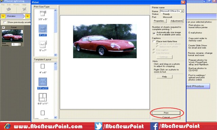Click the Template/Layout list down arrow
The width and height of the screenshot is (217, 130).
tap(56, 117)
